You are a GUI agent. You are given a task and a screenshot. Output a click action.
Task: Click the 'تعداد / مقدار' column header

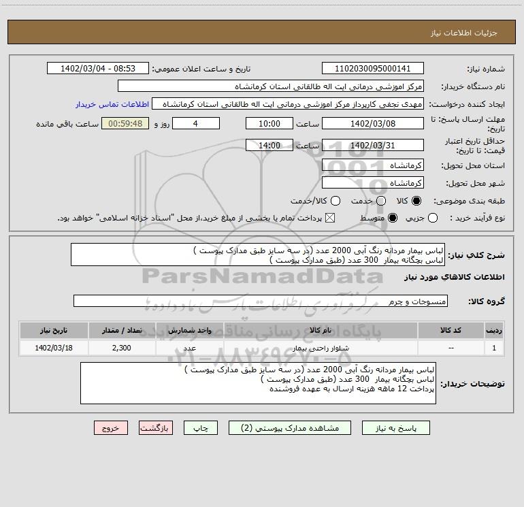click(122, 330)
